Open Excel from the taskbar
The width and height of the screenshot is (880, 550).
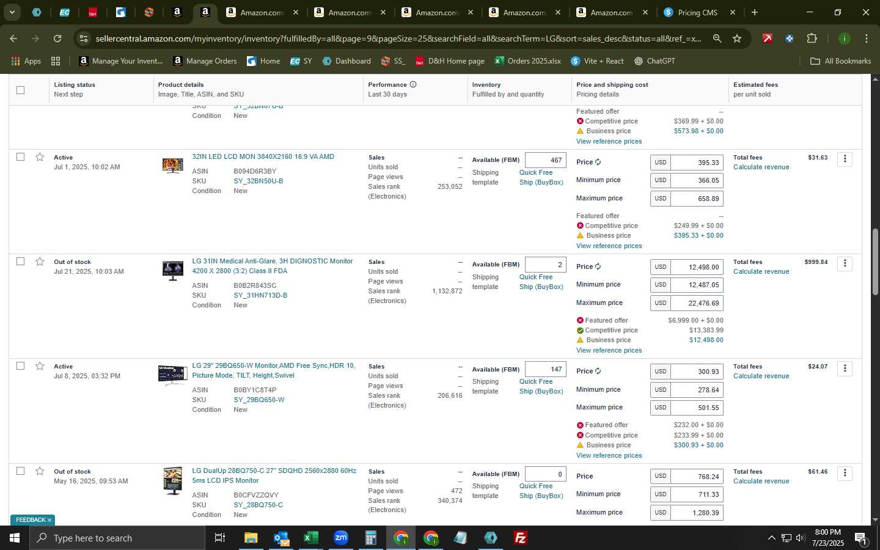[x=310, y=538]
